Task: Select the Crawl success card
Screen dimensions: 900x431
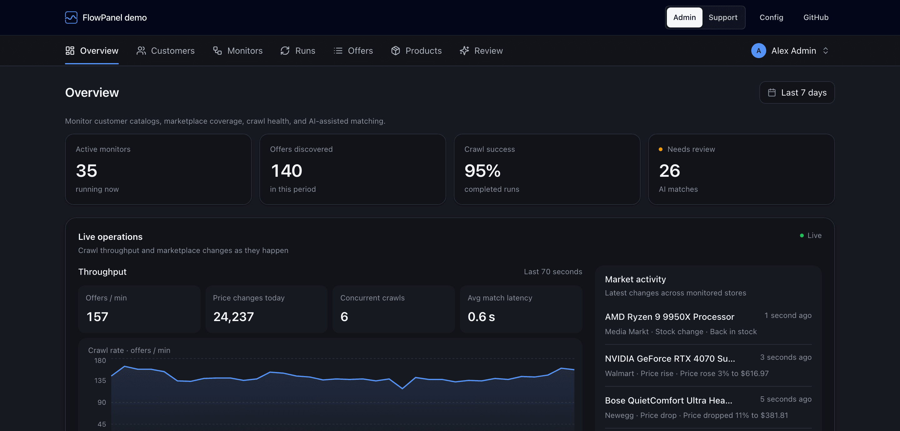Action: (x=547, y=169)
